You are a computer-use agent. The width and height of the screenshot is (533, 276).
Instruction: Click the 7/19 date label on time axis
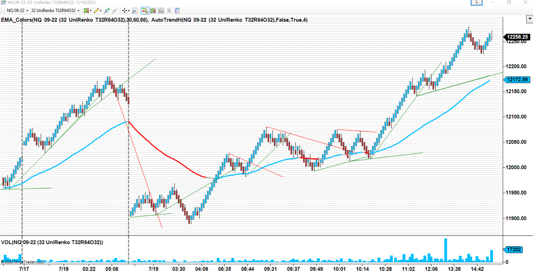coord(153,269)
